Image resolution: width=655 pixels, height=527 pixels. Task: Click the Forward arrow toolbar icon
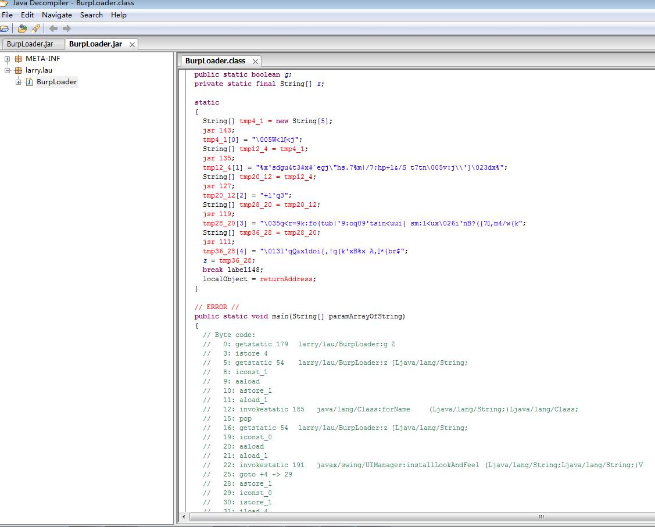pyautogui.click(x=67, y=28)
